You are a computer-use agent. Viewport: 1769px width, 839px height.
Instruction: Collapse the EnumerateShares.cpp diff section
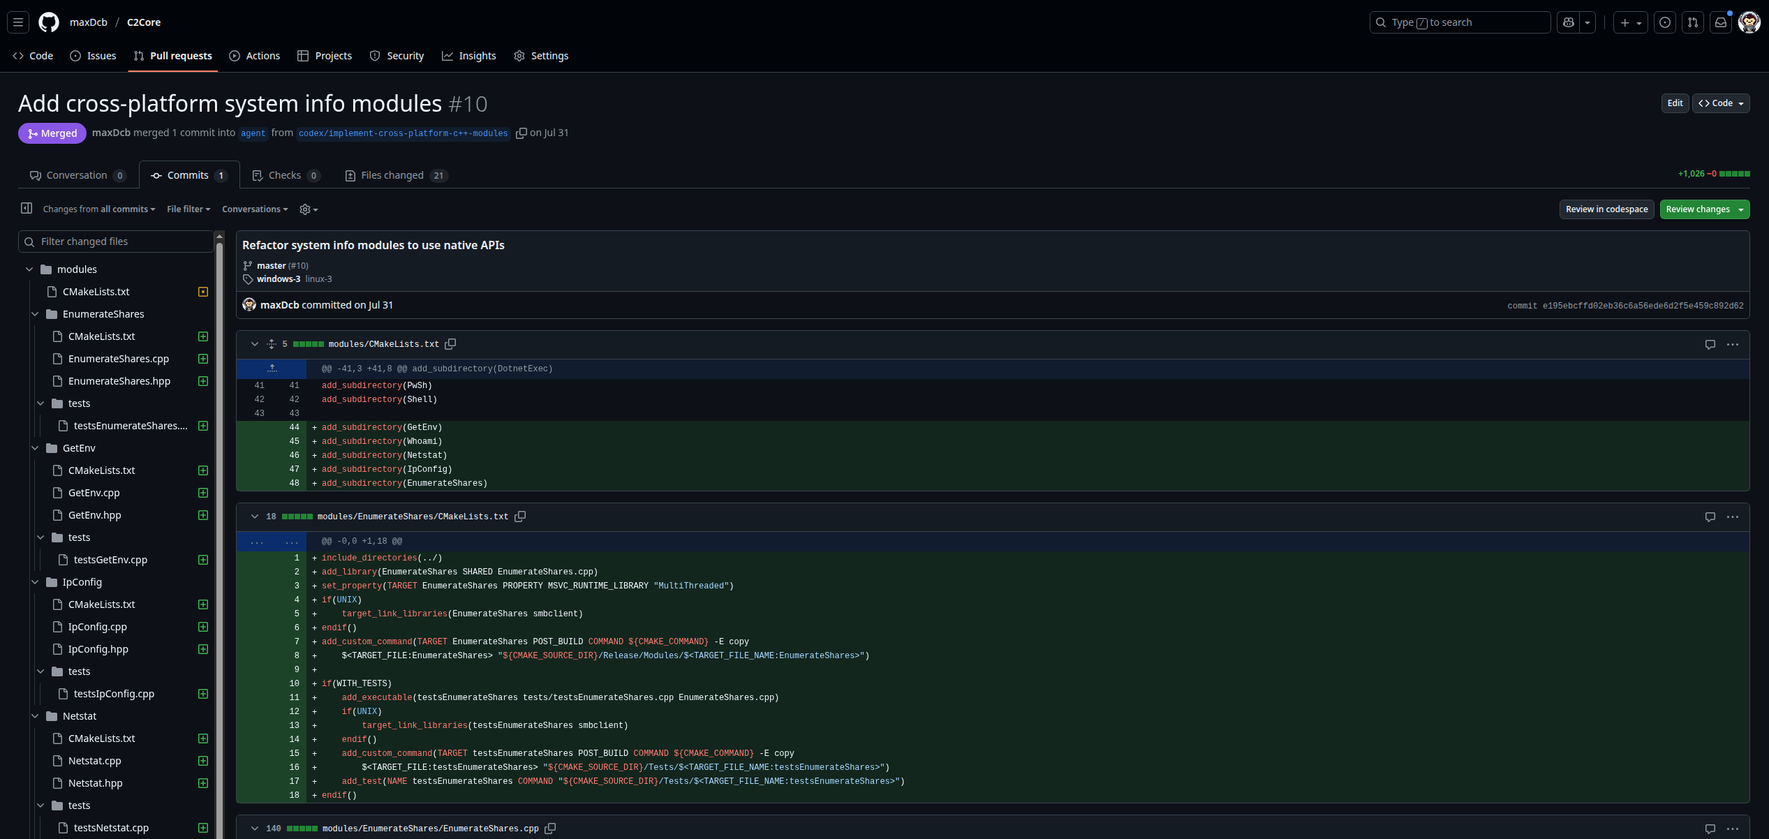point(255,829)
